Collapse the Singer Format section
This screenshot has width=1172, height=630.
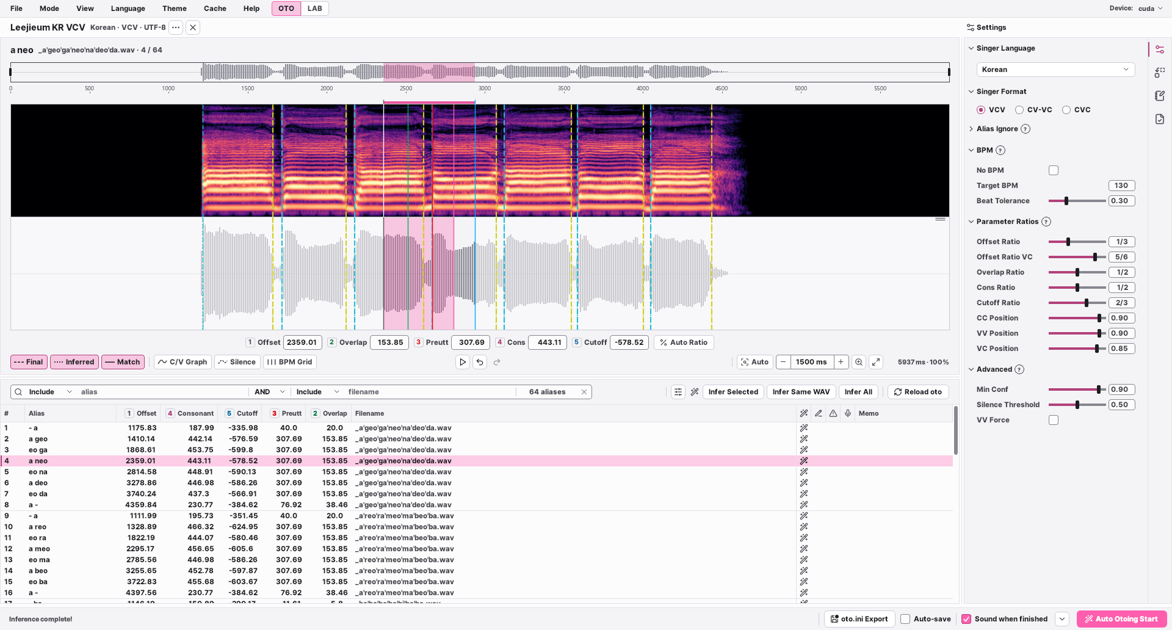click(x=971, y=92)
